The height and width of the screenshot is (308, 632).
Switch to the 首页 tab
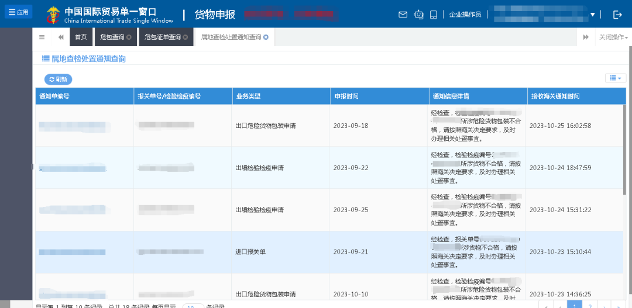coord(81,37)
